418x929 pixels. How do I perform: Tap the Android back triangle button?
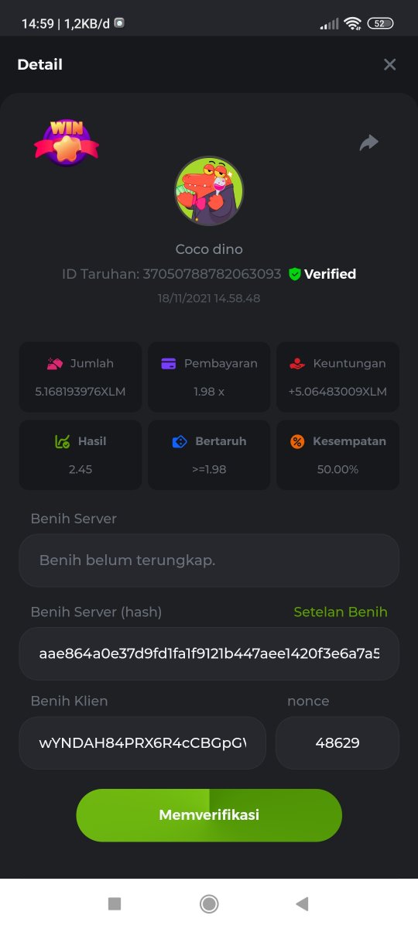[x=303, y=903]
